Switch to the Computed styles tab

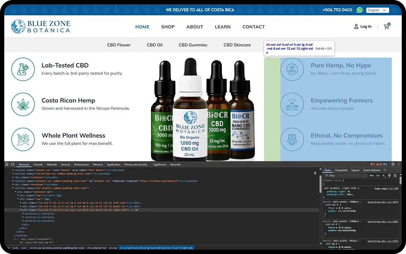tap(341, 170)
